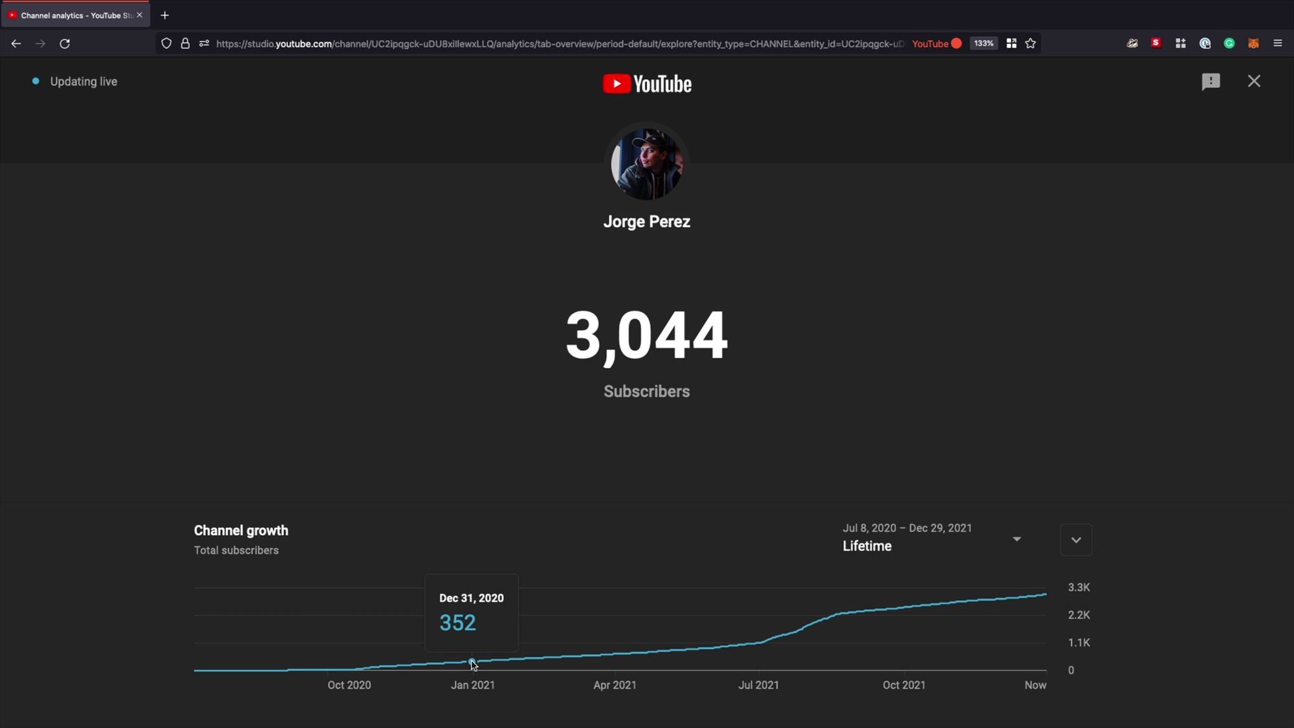Open the site permissions icon in address bar
The width and height of the screenshot is (1294, 728).
pos(204,43)
